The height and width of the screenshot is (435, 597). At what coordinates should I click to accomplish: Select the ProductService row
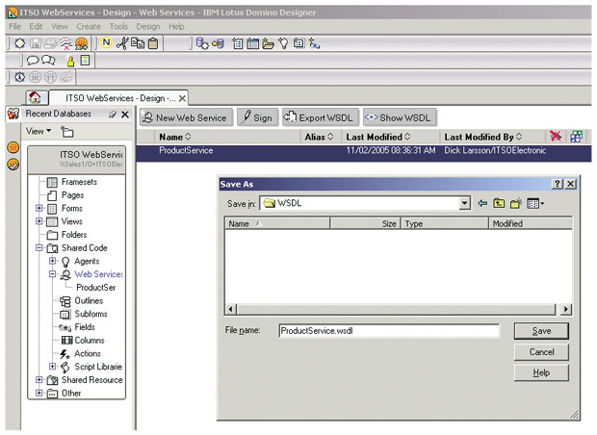click(364, 151)
